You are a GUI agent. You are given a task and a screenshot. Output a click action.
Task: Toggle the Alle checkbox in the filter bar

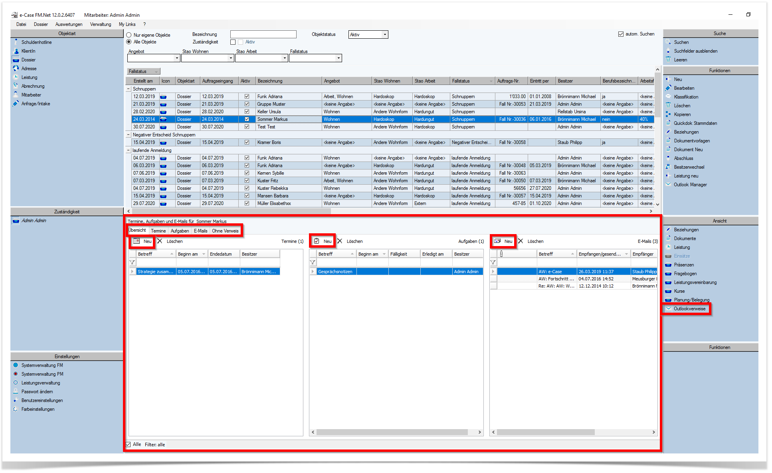(129, 444)
